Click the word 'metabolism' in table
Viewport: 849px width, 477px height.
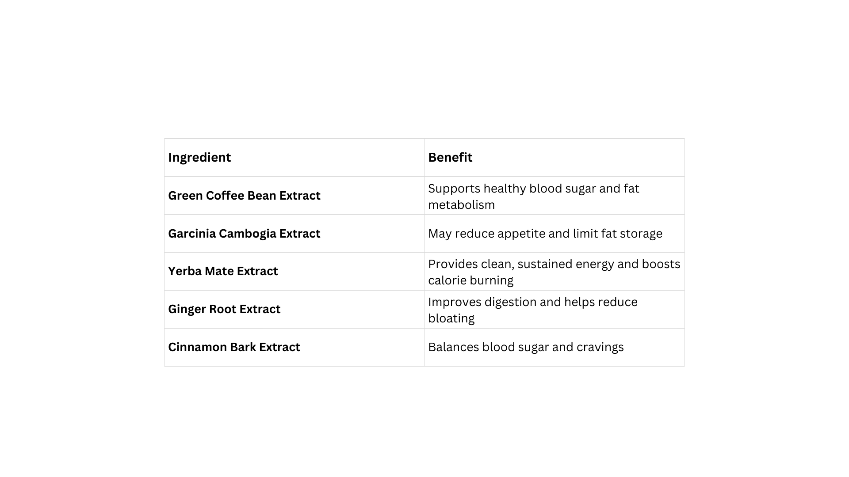(461, 205)
